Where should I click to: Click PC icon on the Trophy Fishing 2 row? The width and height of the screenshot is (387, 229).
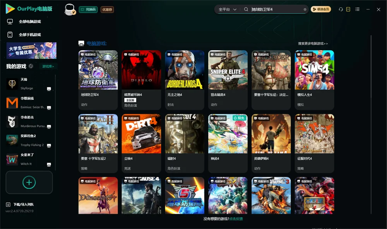pos(49,145)
